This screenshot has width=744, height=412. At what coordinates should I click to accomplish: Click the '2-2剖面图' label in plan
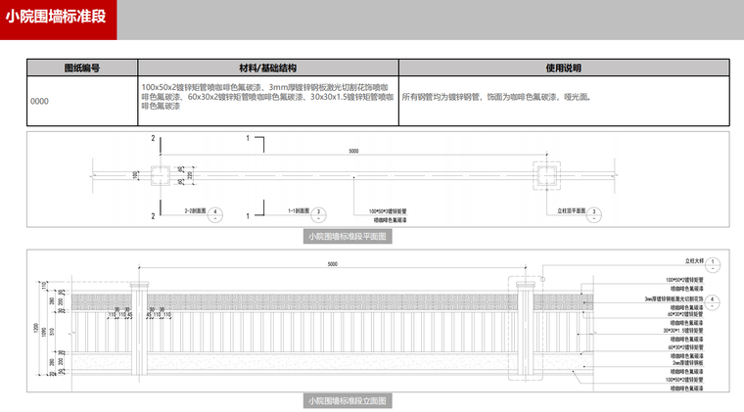(x=195, y=211)
